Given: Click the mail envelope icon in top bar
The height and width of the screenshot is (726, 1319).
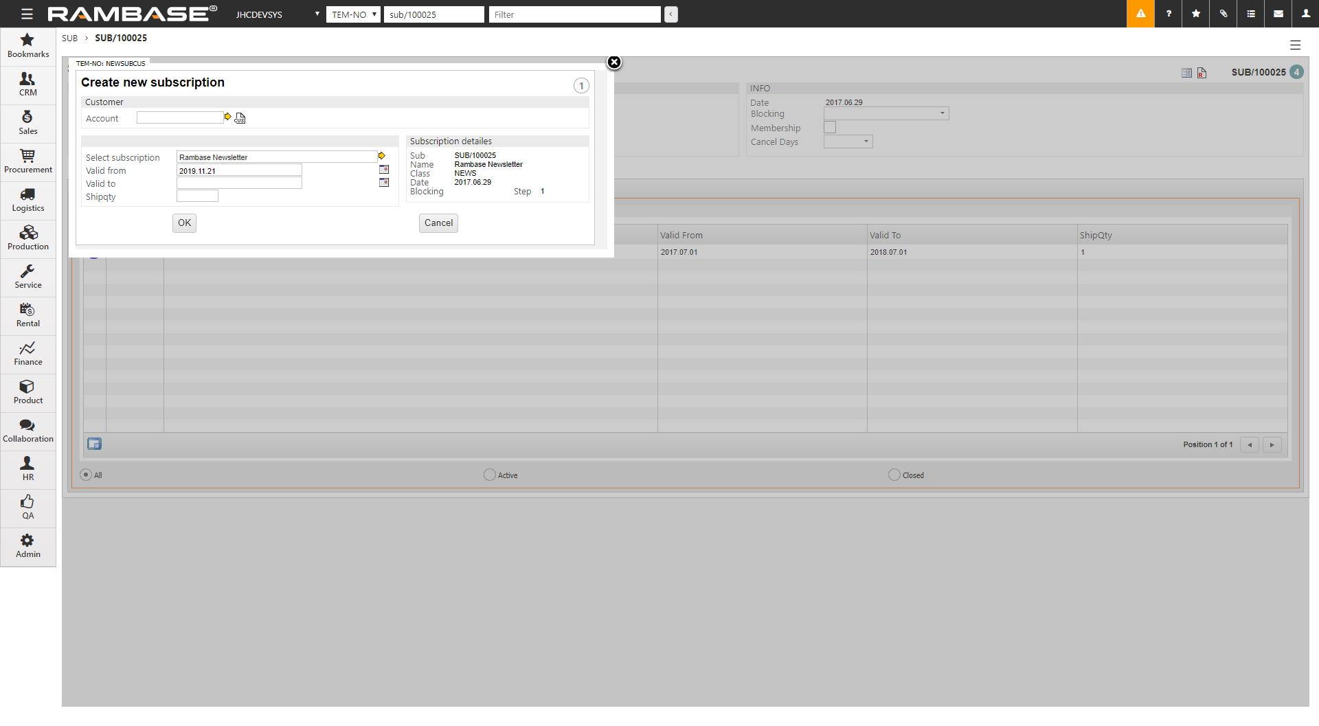Looking at the screenshot, I should coord(1278,14).
